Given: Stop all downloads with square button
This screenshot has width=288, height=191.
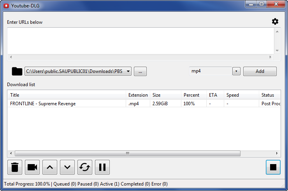Looking at the screenshot, I should pyautogui.click(x=273, y=167).
